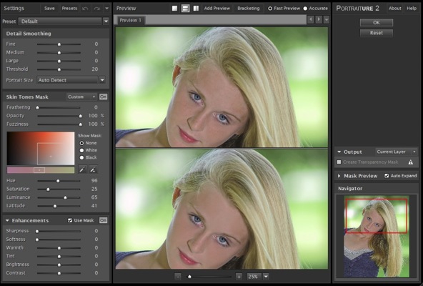Select the Accurate preview radio option

(305, 9)
